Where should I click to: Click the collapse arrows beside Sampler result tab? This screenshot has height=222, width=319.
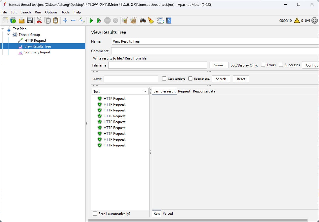pyautogui.click(x=151, y=91)
